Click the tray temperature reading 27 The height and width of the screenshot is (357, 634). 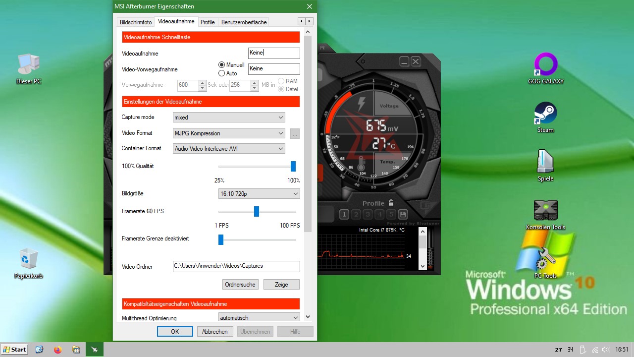559,350
